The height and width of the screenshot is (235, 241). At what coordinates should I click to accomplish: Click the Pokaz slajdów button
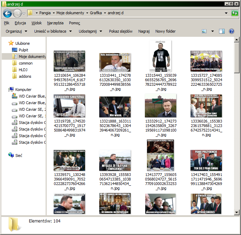(x=120, y=31)
